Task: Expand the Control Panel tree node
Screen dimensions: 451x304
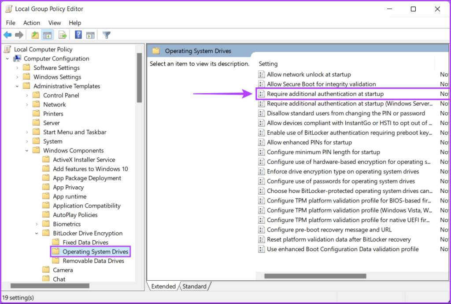Action: (x=27, y=96)
